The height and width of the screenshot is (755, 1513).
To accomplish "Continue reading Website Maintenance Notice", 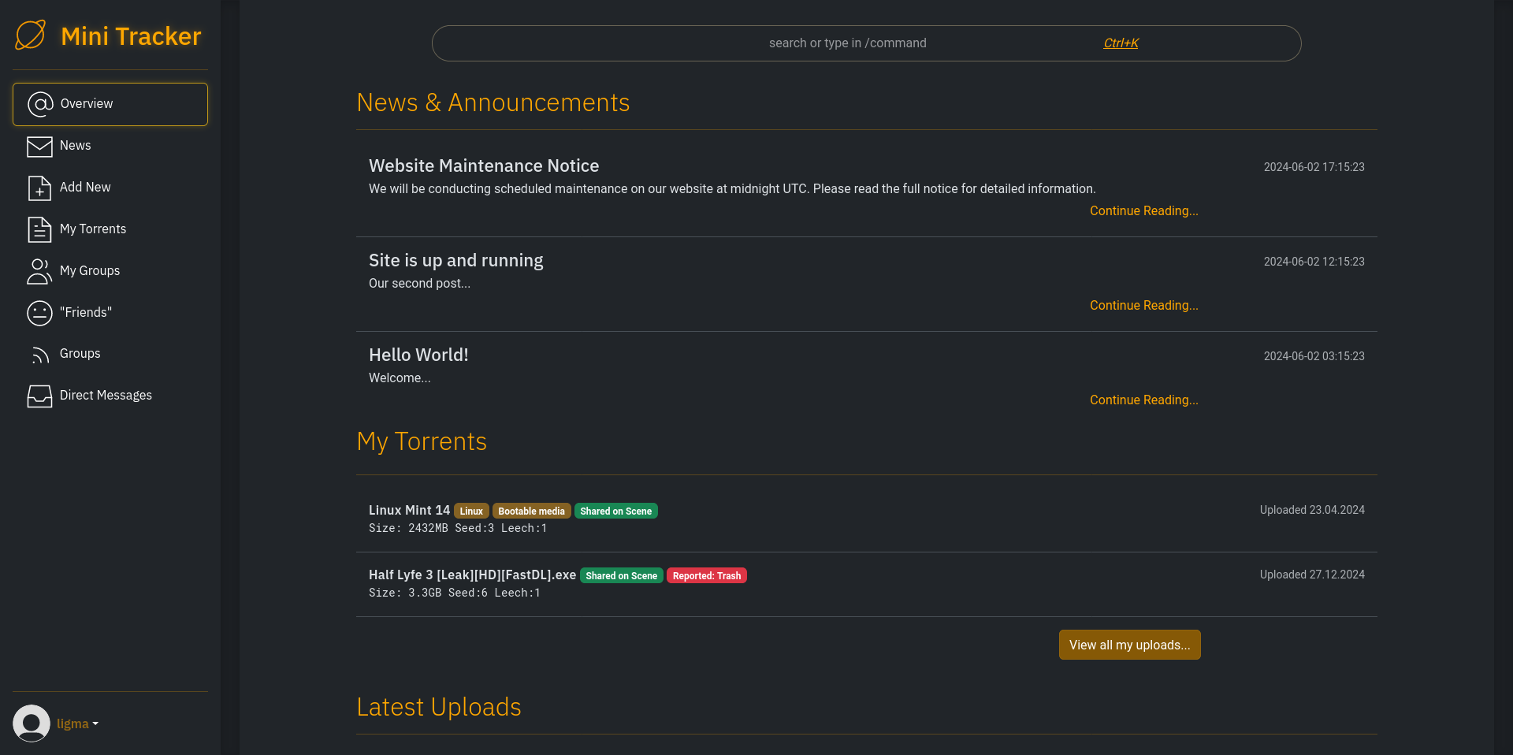I will pos(1143,211).
